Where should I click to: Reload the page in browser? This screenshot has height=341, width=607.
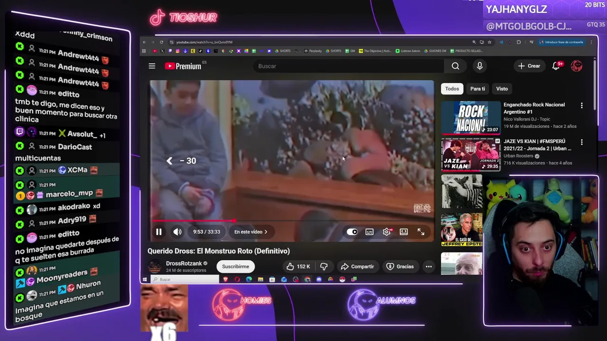[x=161, y=42]
